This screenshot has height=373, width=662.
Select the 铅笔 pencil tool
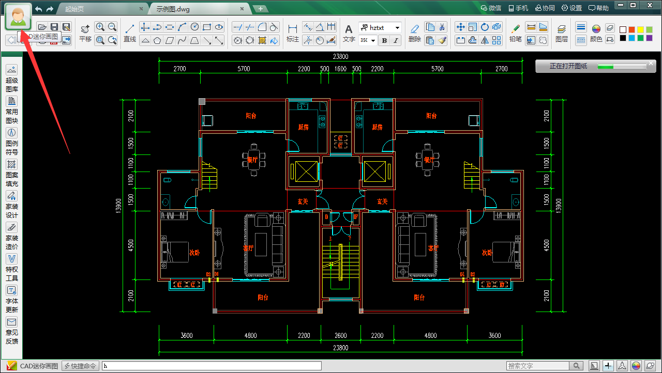[x=515, y=32]
